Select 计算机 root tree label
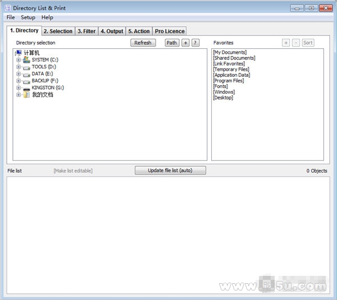 coord(31,53)
